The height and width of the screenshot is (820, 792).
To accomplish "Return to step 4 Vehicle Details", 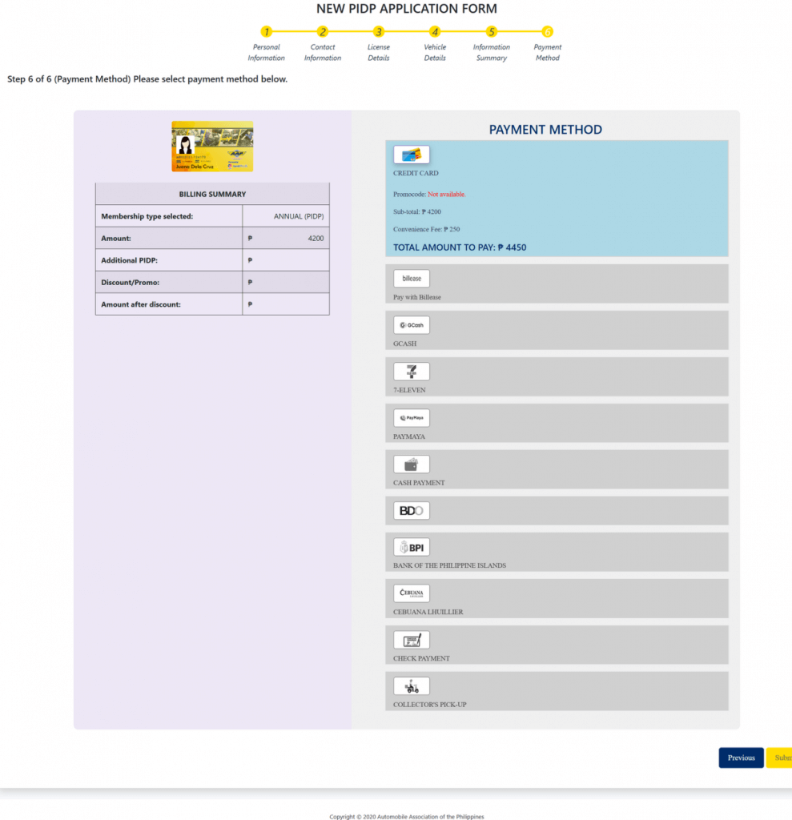I will [x=435, y=32].
